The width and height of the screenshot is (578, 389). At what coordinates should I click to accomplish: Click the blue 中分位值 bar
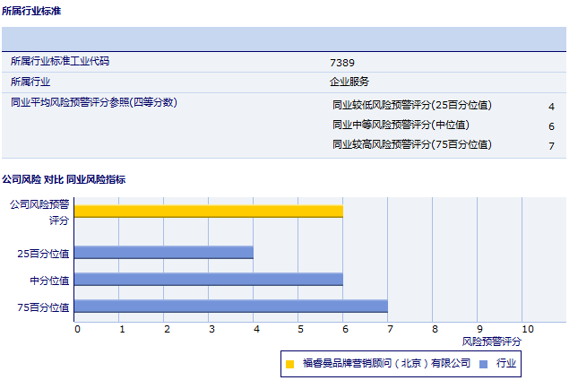coord(208,280)
